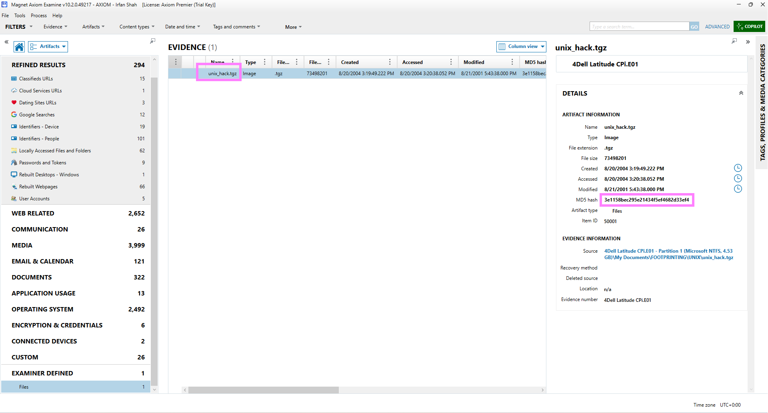Screen dimensions: 768x413
Task: Click the Rebuilt Desktops monitor icon
Action: (x=14, y=175)
